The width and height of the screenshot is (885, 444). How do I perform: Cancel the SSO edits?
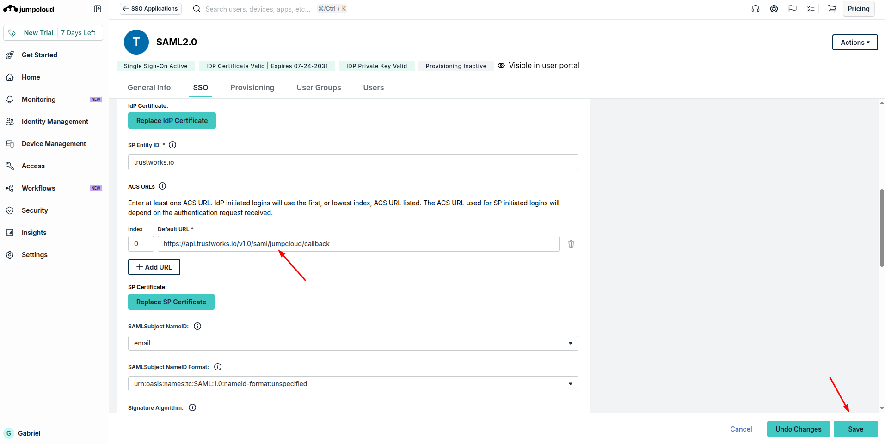click(741, 429)
